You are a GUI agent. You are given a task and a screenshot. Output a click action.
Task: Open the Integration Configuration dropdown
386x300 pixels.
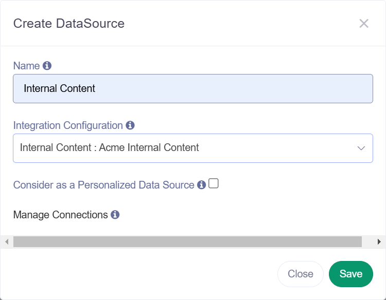coord(193,148)
